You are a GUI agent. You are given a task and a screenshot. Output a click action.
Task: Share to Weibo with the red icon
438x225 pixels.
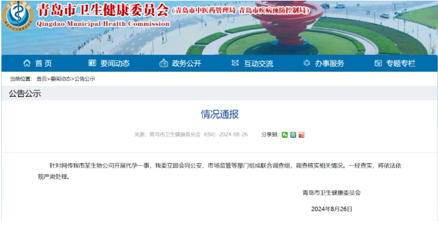301,135
